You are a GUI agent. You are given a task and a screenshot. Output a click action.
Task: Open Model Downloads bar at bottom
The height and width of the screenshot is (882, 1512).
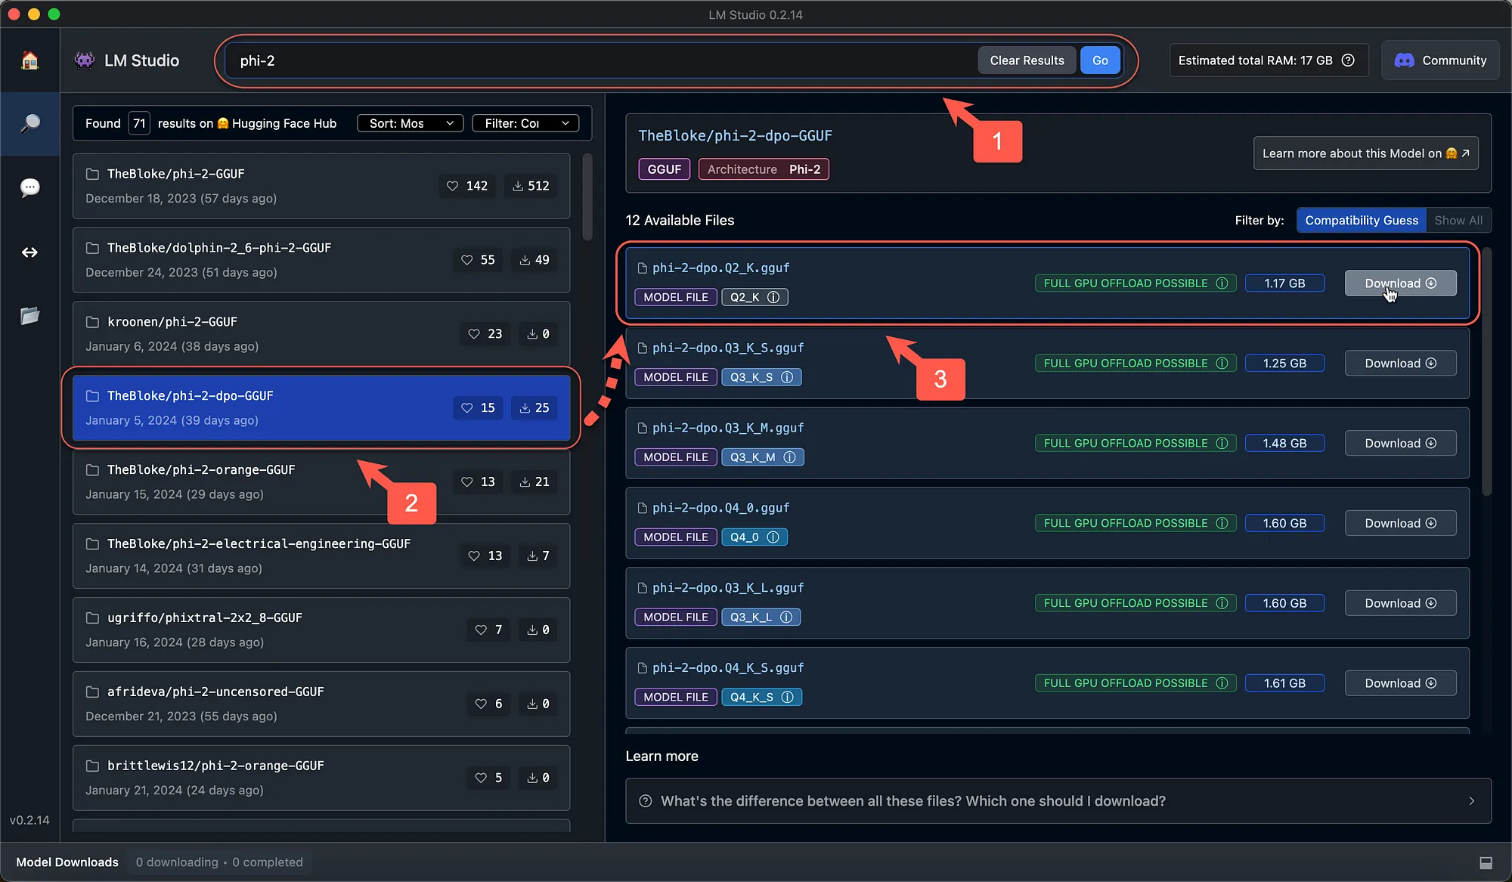(x=67, y=862)
